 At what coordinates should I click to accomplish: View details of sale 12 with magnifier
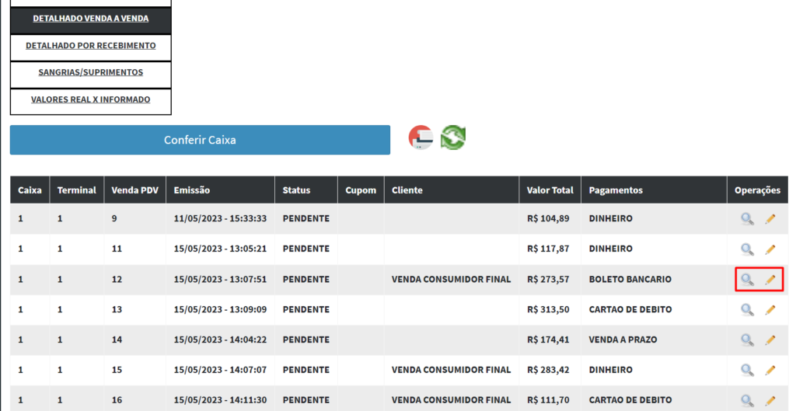point(747,280)
